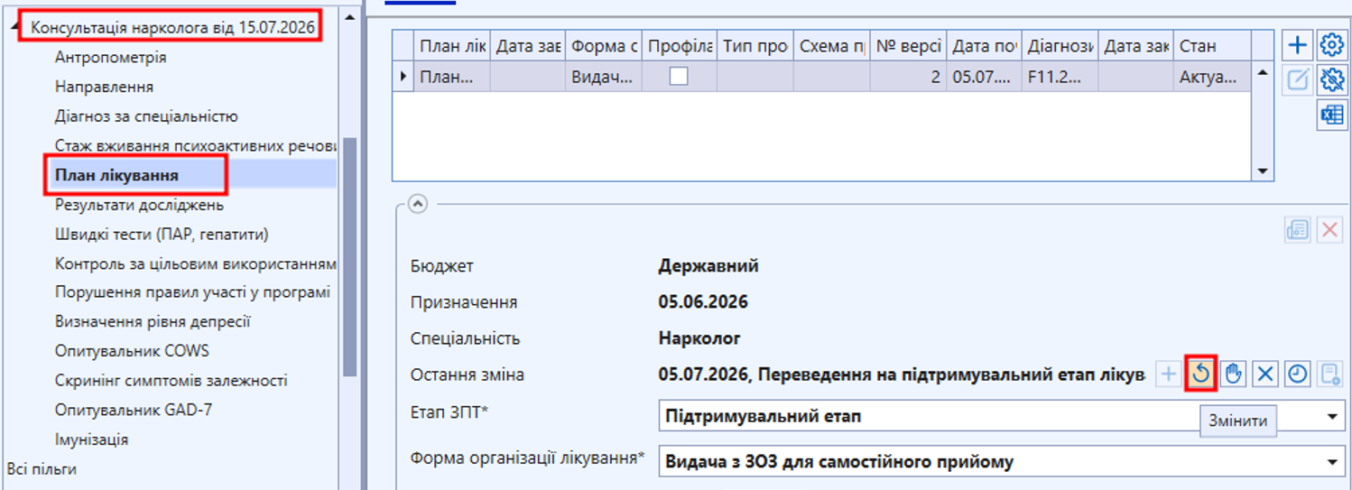Image resolution: width=1352 pixels, height=490 pixels.
Task: Toggle the Профілактика checkbox in the plan row
Action: click(679, 78)
